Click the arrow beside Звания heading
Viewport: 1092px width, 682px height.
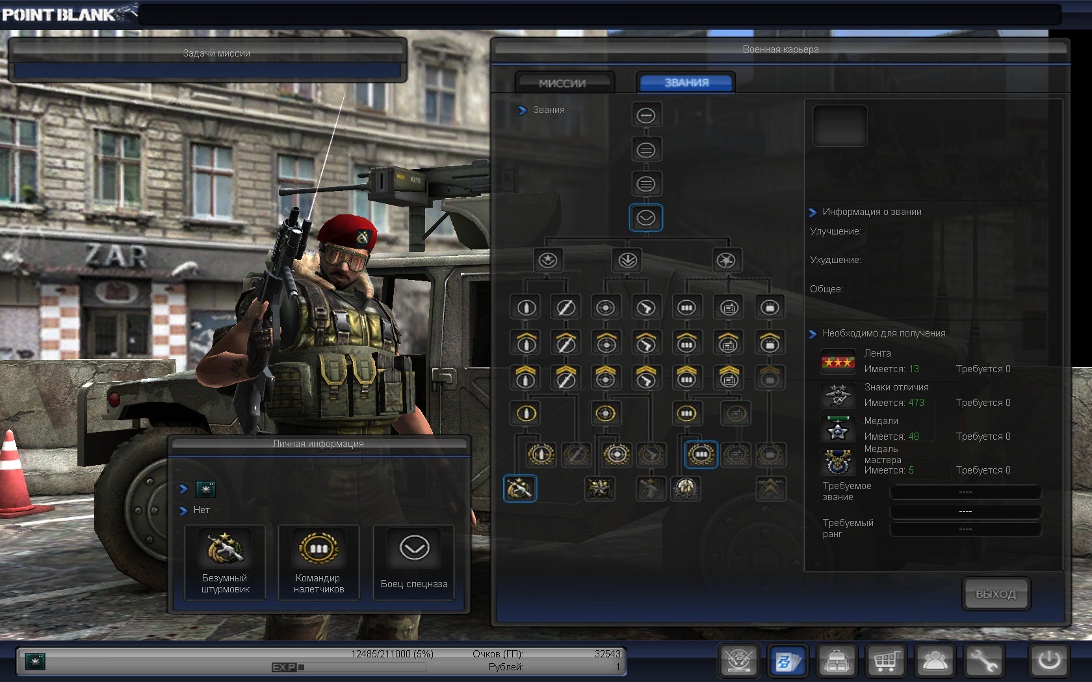click(x=522, y=110)
